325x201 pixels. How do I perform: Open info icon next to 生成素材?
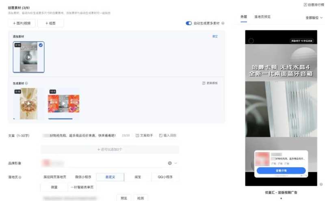[26, 83]
